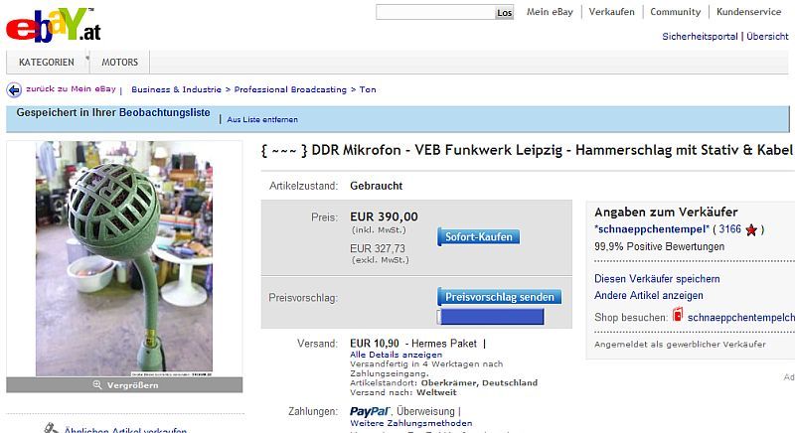This screenshot has height=433, width=795.
Task: Open the Kategorien dropdown menu
Action: [x=47, y=63]
